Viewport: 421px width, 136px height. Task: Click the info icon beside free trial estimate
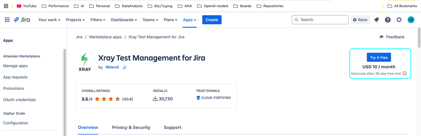click(x=405, y=73)
